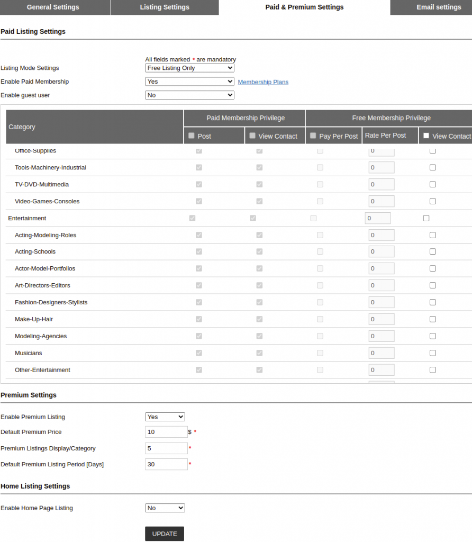Click Premium Listings Display/Category field
This screenshot has height=542, width=472.
click(166, 448)
